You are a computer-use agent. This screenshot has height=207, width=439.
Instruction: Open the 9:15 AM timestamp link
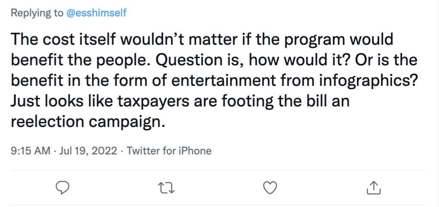pos(29,151)
